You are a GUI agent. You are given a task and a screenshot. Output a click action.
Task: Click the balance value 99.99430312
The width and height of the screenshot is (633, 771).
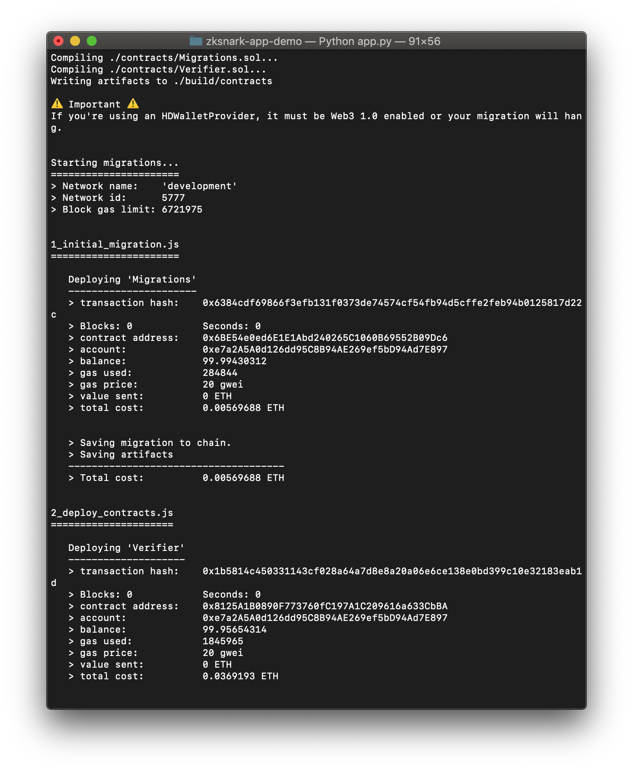point(234,361)
